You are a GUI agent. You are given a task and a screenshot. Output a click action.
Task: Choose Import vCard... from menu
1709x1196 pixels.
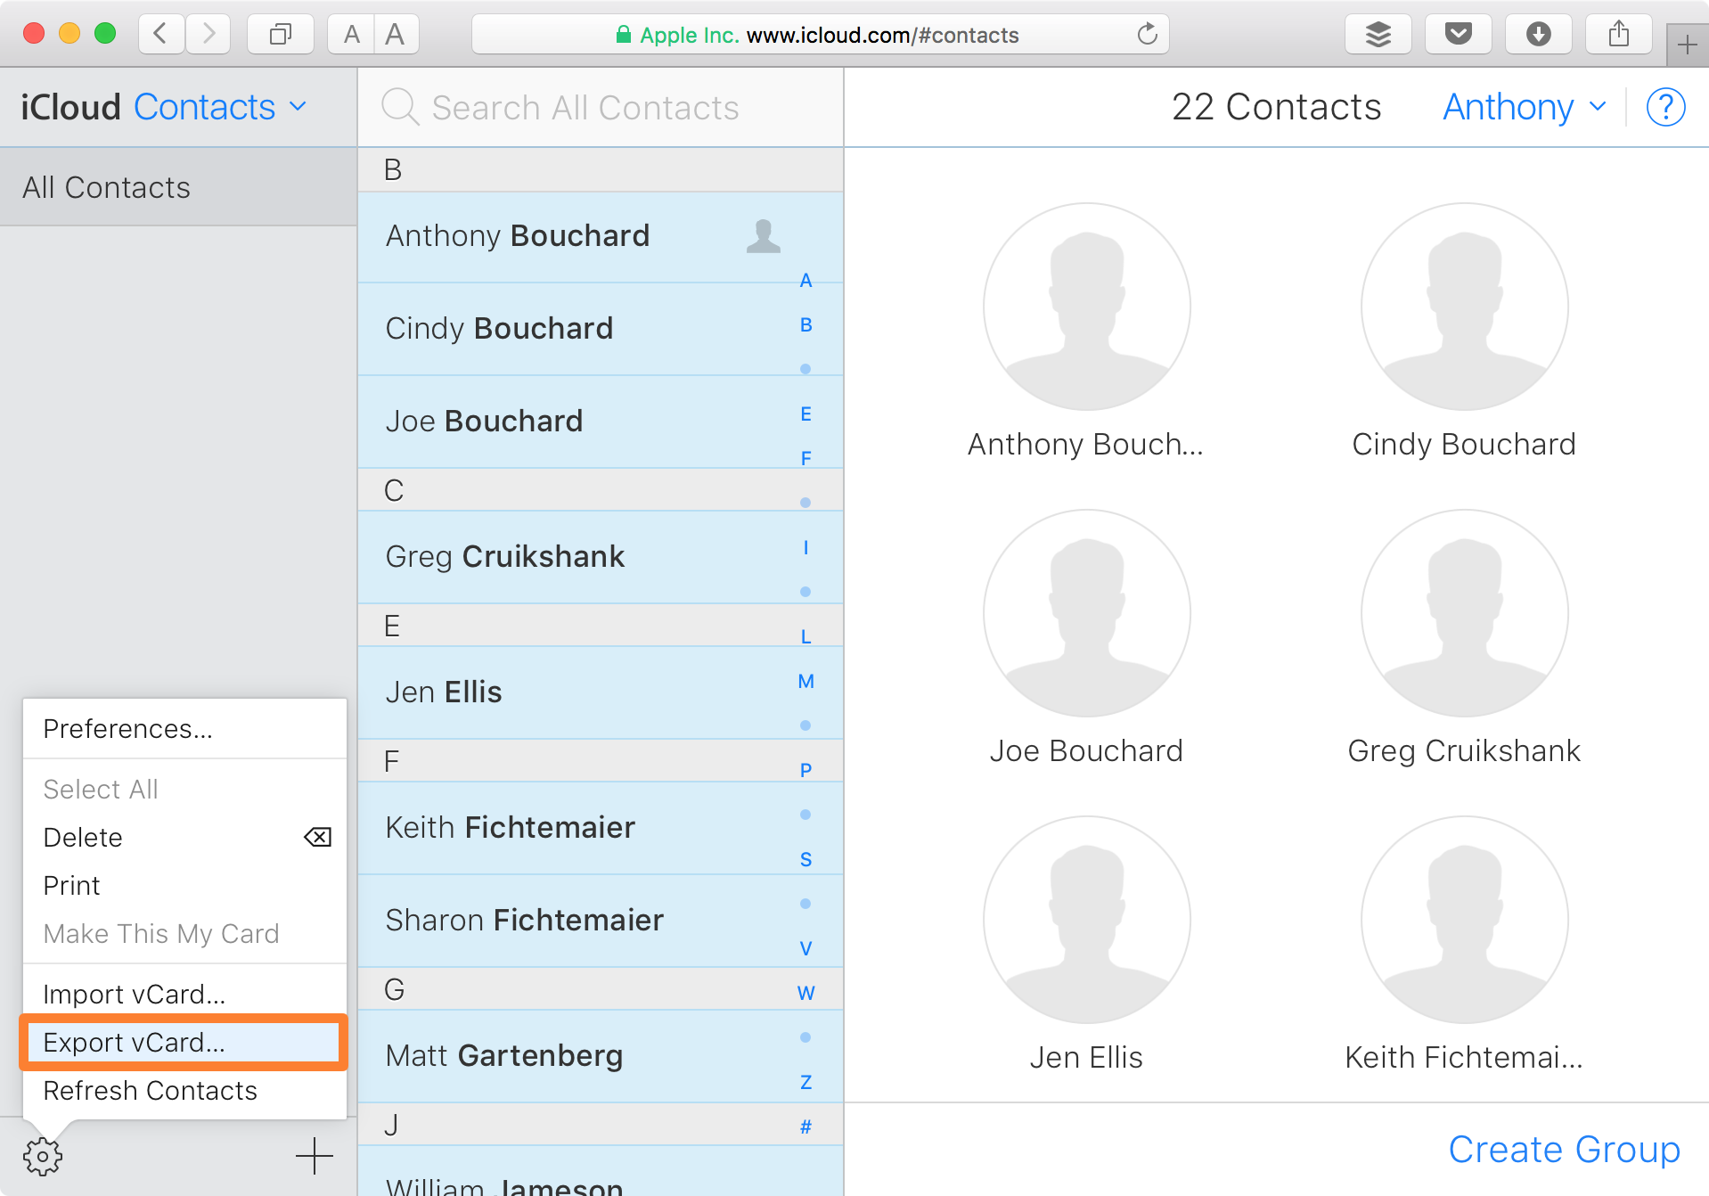[x=184, y=995]
